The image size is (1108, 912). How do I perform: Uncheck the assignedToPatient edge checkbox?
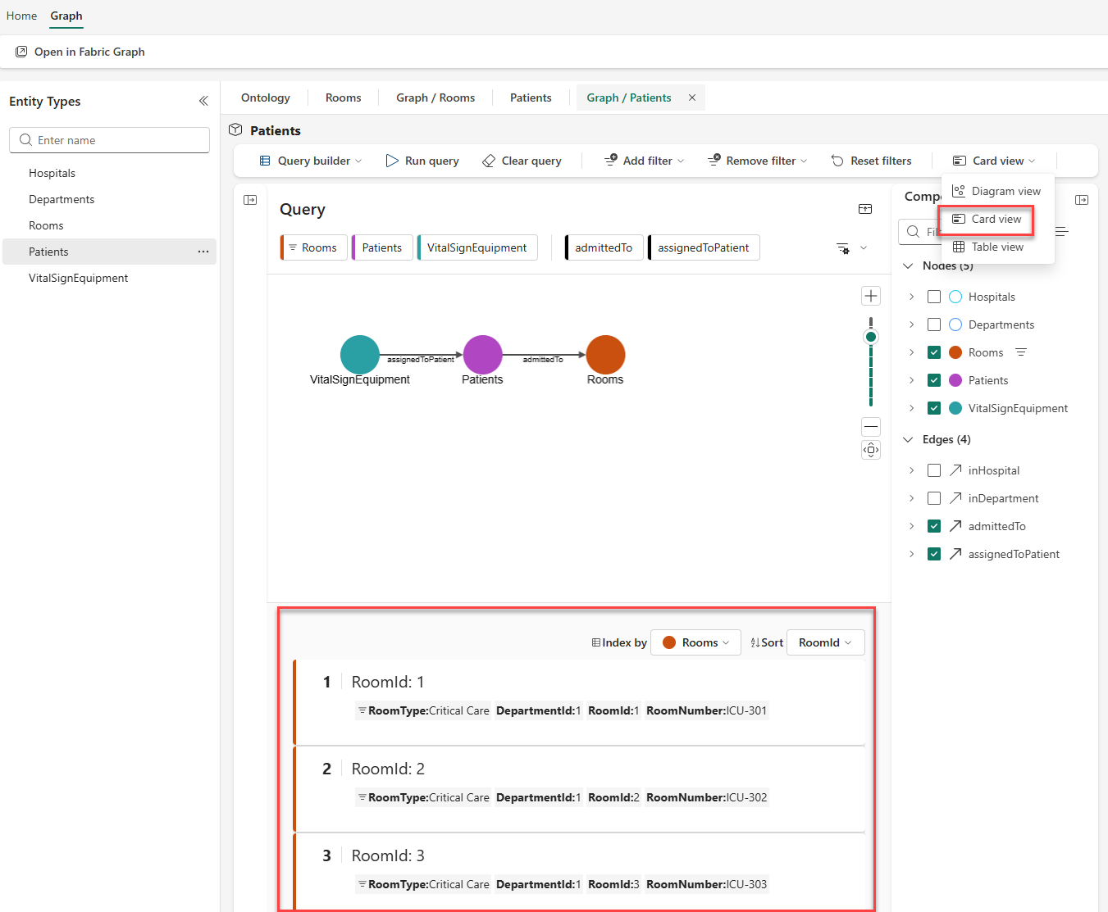(x=934, y=554)
